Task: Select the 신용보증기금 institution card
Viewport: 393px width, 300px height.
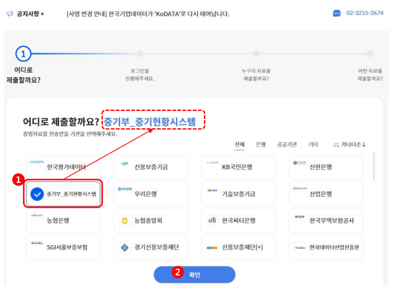Action: click(x=151, y=167)
